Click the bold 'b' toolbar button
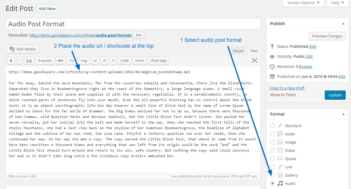The width and height of the screenshot is (351, 189). click(11, 60)
